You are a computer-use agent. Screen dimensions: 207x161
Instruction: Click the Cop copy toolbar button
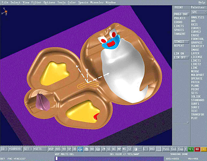click(181, 149)
